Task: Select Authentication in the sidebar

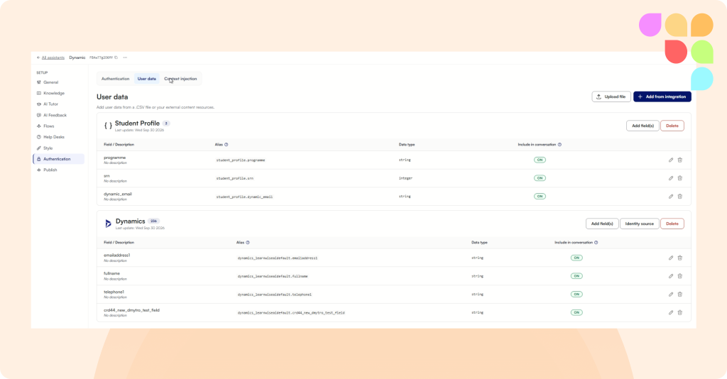Action: coord(58,159)
